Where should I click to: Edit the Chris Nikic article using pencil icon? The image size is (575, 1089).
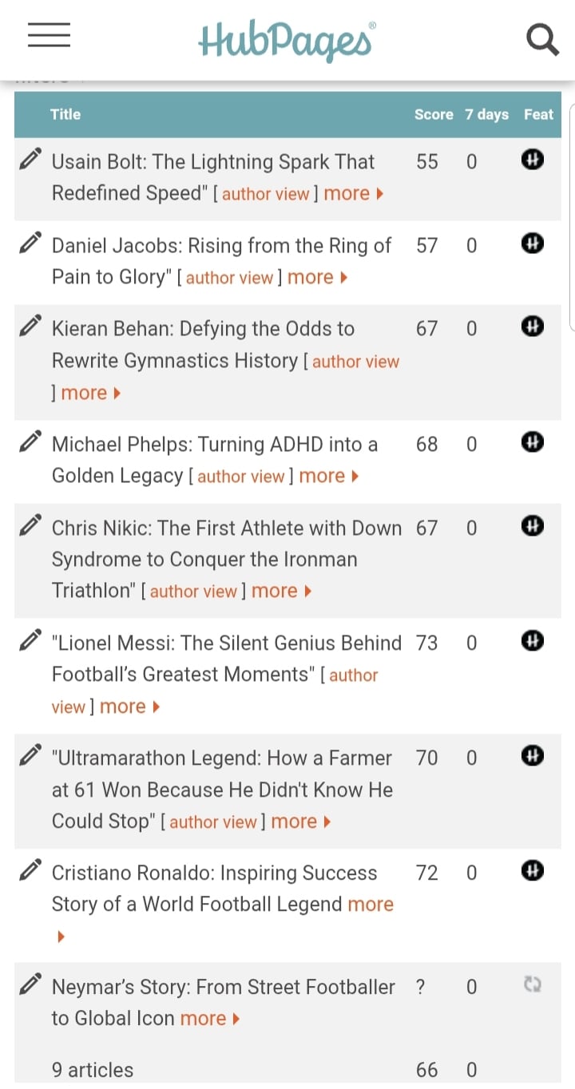point(30,525)
